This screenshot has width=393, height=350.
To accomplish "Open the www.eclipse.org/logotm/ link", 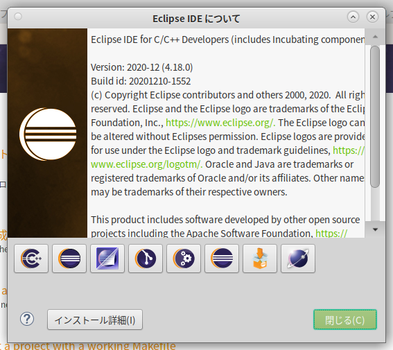I will (147, 164).
